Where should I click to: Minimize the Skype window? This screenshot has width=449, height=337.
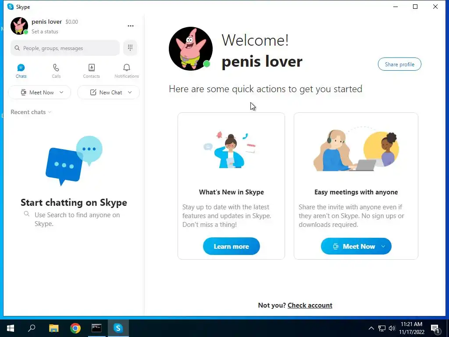pyautogui.click(x=396, y=7)
